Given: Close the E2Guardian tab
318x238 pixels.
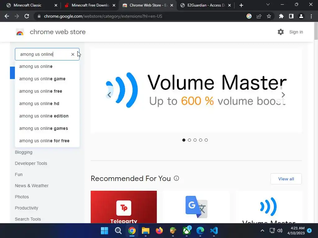Looking at the screenshot, I should pos(229,5).
